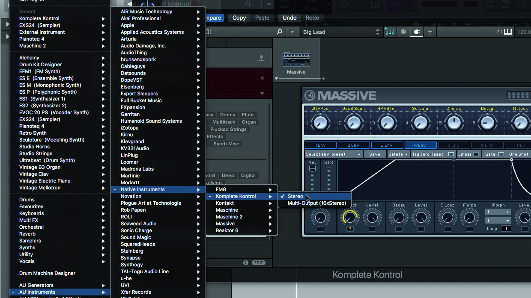Image resolution: width=531 pixels, height=298 pixels.
Task: Click the envelope Save button
Action: pos(375,154)
